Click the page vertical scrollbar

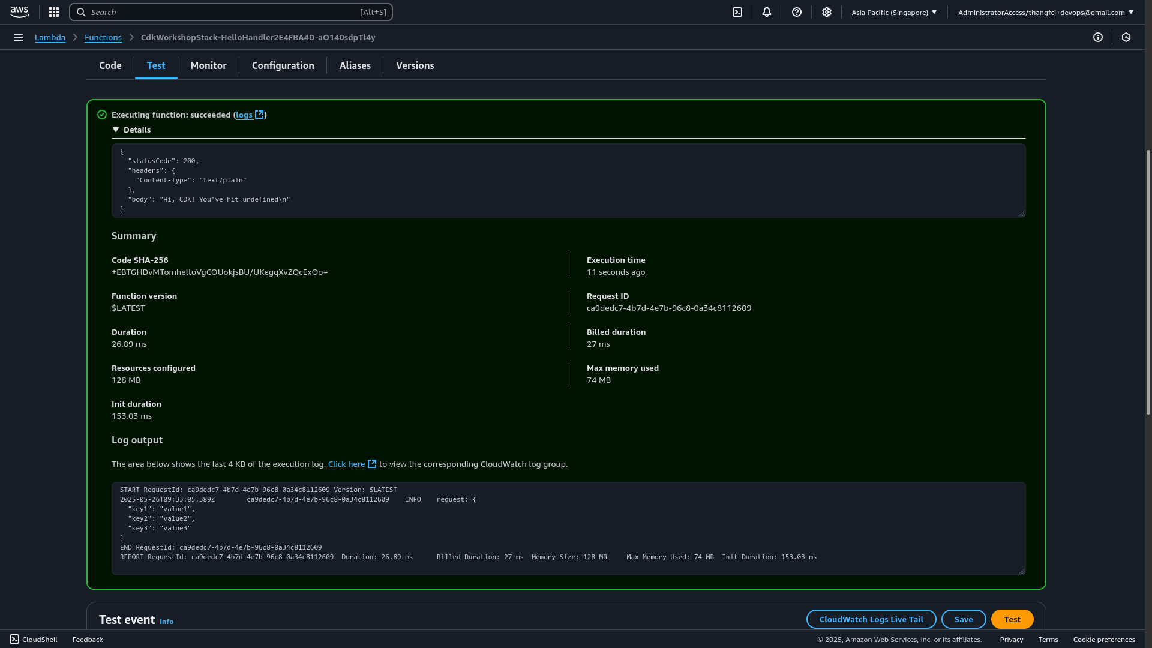pyautogui.click(x=1148, y=282)
